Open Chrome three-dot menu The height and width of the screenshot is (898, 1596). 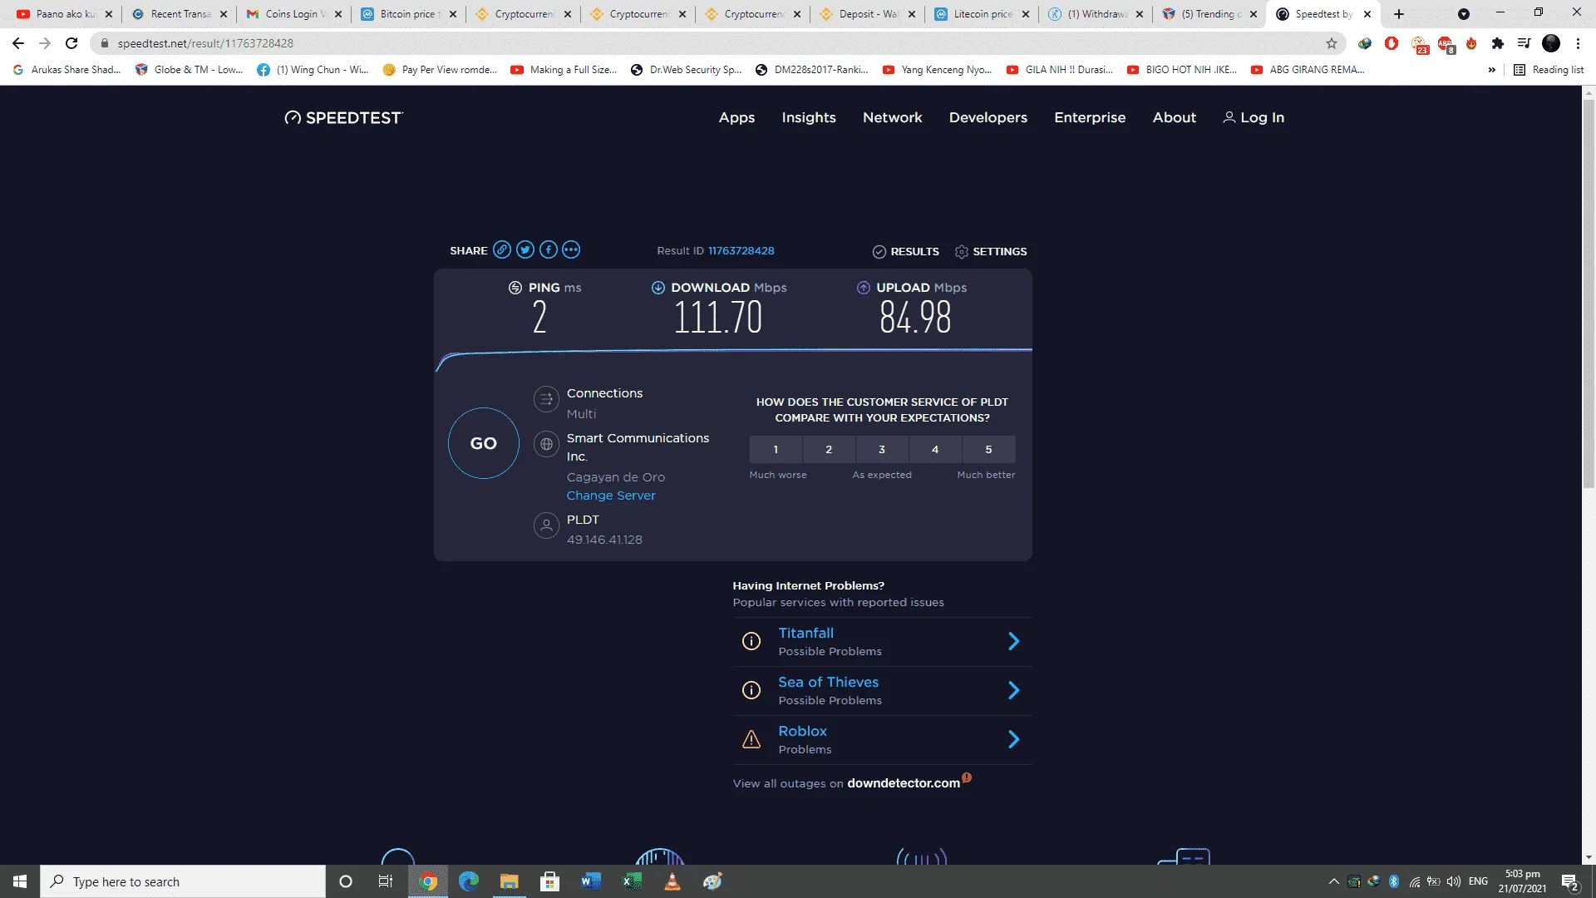(x=1578, y=43)
